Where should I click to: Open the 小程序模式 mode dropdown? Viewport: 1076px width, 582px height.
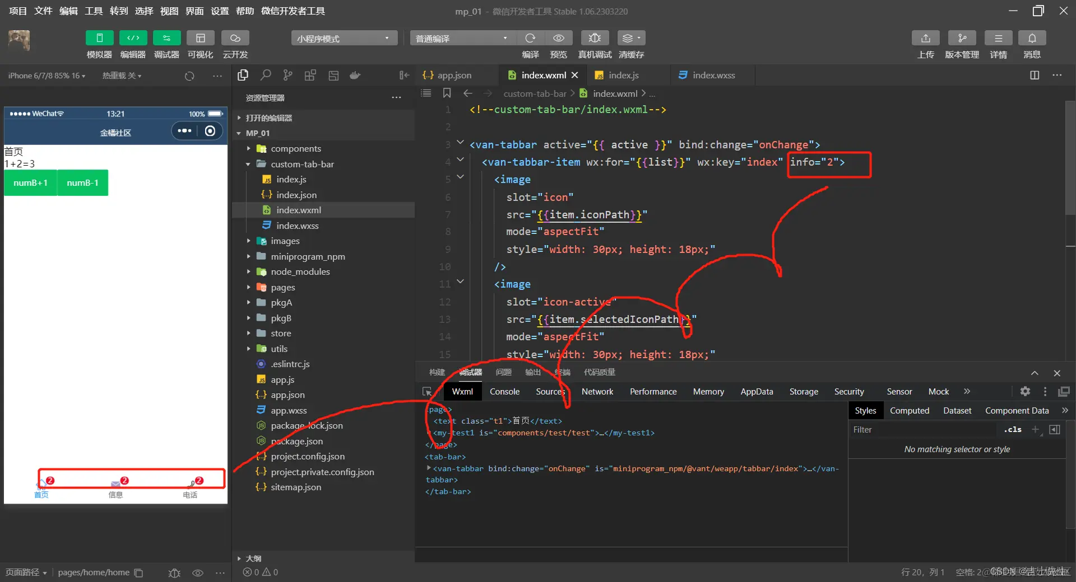coord(344,38)
